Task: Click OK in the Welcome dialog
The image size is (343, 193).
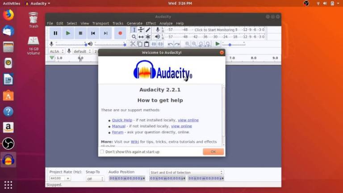Action: 213,152
